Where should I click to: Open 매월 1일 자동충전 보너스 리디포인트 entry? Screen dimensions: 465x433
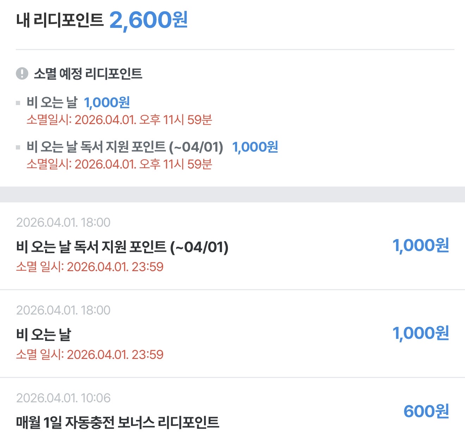click(118, 422)
